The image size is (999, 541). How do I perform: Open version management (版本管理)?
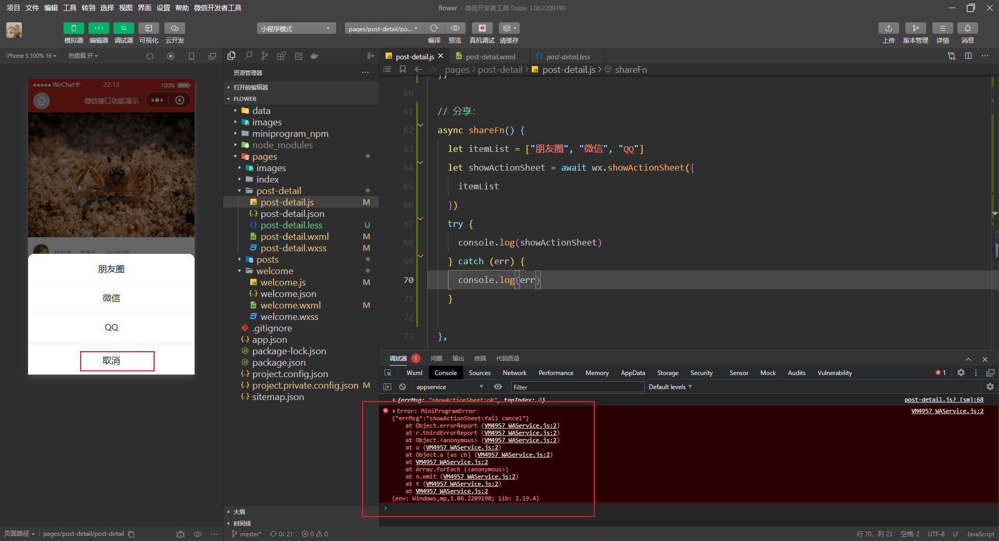(x=915, y=28)
